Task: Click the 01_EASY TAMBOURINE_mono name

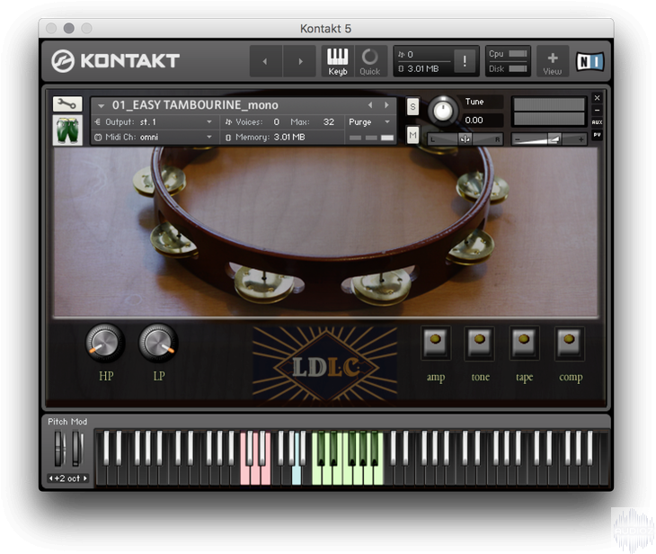Action: (x=195, y=104)
